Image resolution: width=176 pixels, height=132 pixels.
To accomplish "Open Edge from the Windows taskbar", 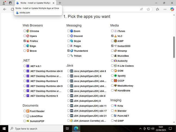I will tap(76, 128).
